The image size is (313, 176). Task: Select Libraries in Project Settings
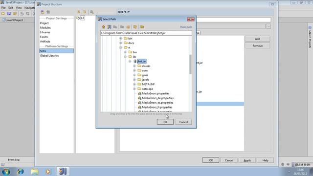coord(45,32)
